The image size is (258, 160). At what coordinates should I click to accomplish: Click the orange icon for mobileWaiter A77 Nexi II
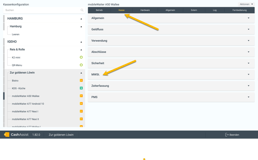(81, 119)
